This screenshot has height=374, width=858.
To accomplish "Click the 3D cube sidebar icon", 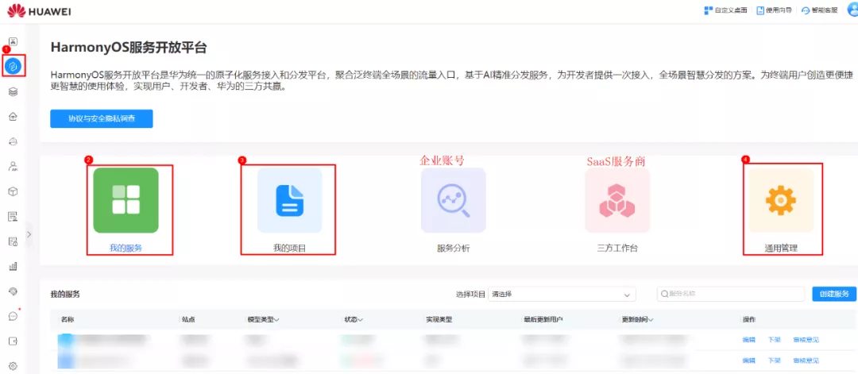I will 14,191.
